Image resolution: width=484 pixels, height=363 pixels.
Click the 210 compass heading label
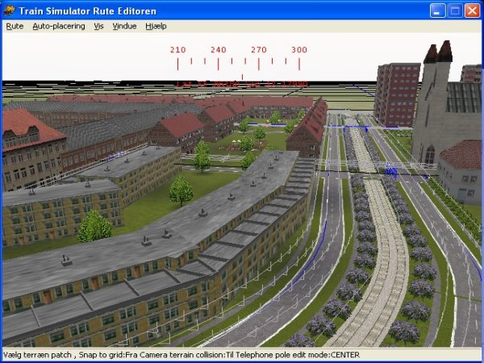coord(177,50)
